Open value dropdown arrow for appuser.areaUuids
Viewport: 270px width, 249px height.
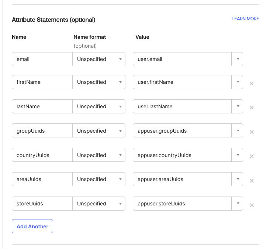238,179
